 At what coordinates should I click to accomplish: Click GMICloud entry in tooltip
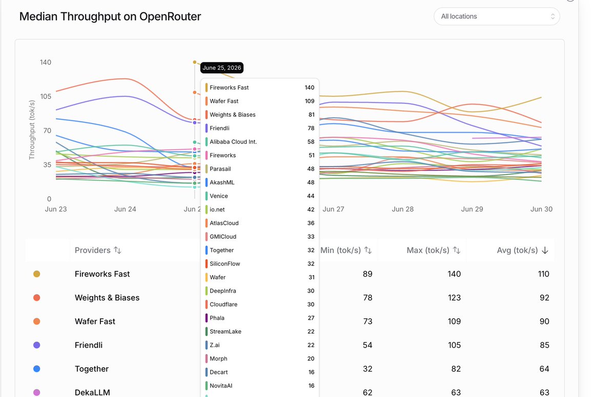point(260,237)
